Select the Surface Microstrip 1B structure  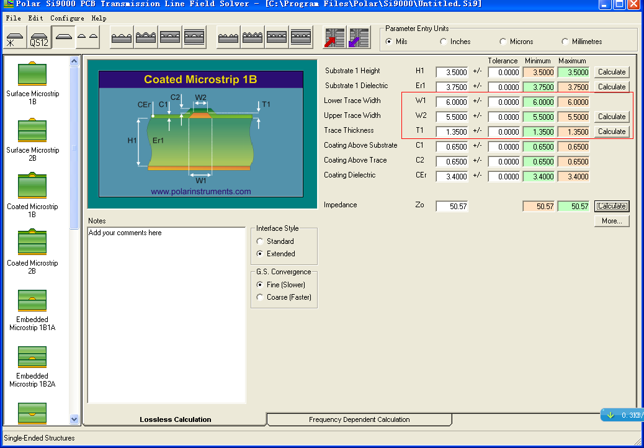(32, 83)
